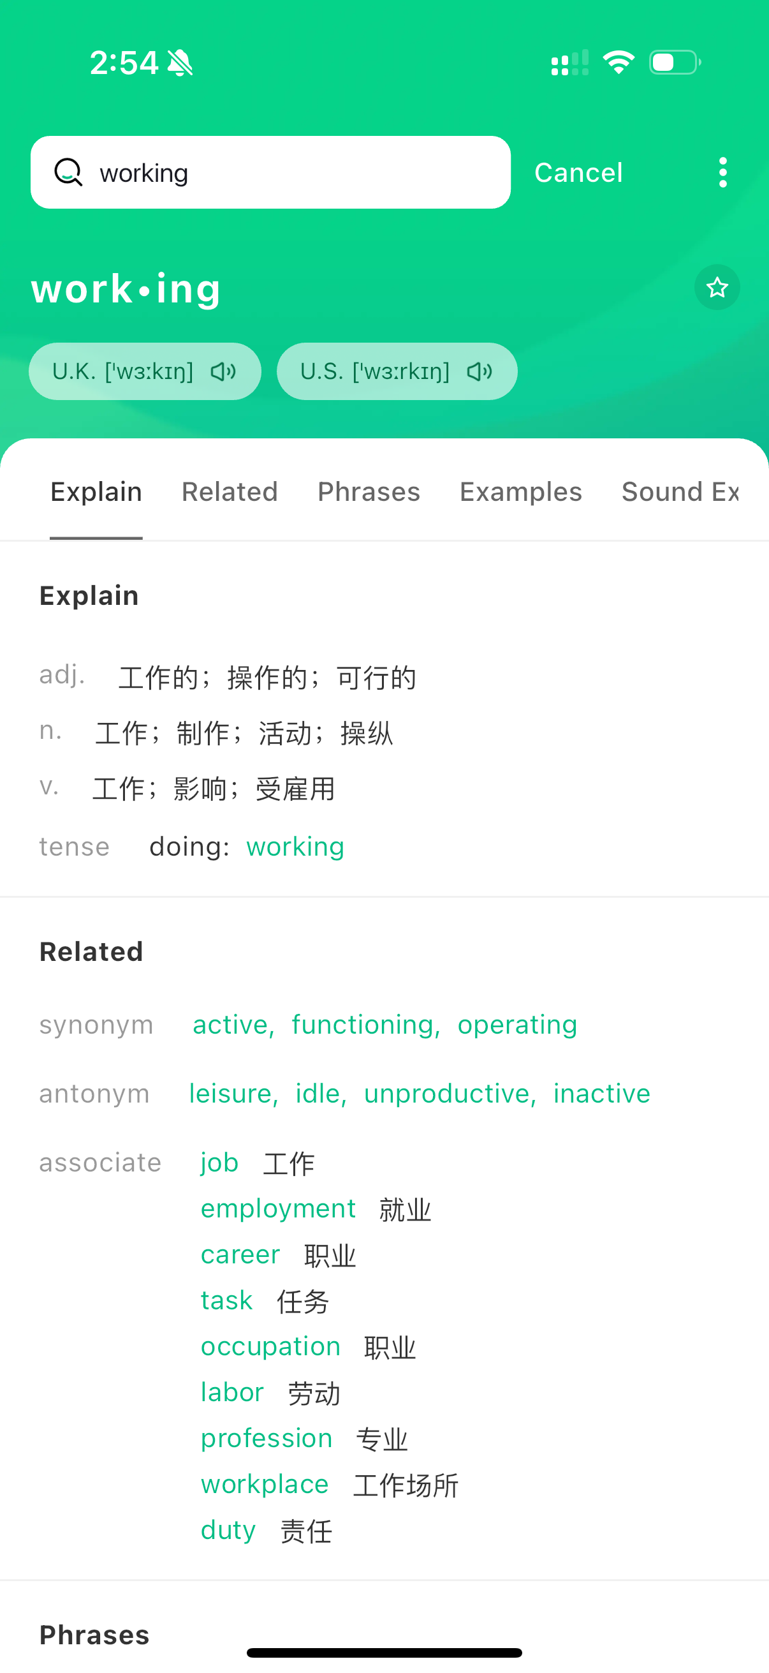Open the Examples tab

coord(520,492)
